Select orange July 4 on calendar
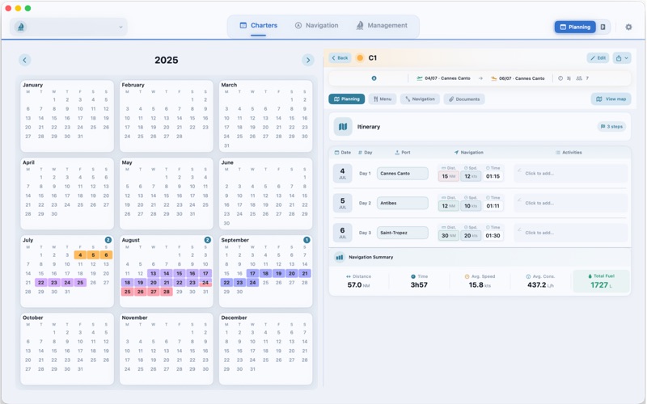 point(80,255)
